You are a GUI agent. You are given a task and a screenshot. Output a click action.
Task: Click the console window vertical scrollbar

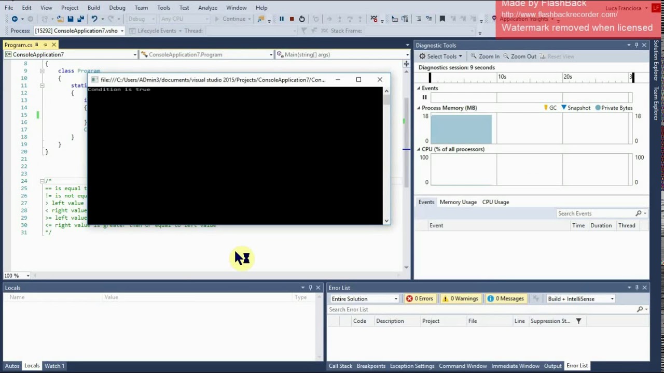(x=386, y=155)
